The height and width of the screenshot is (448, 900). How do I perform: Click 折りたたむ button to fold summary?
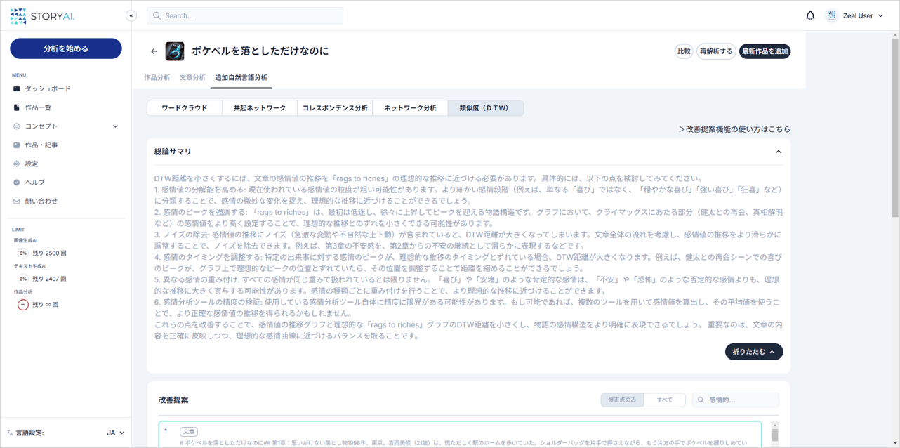click(x=754, y=352)
